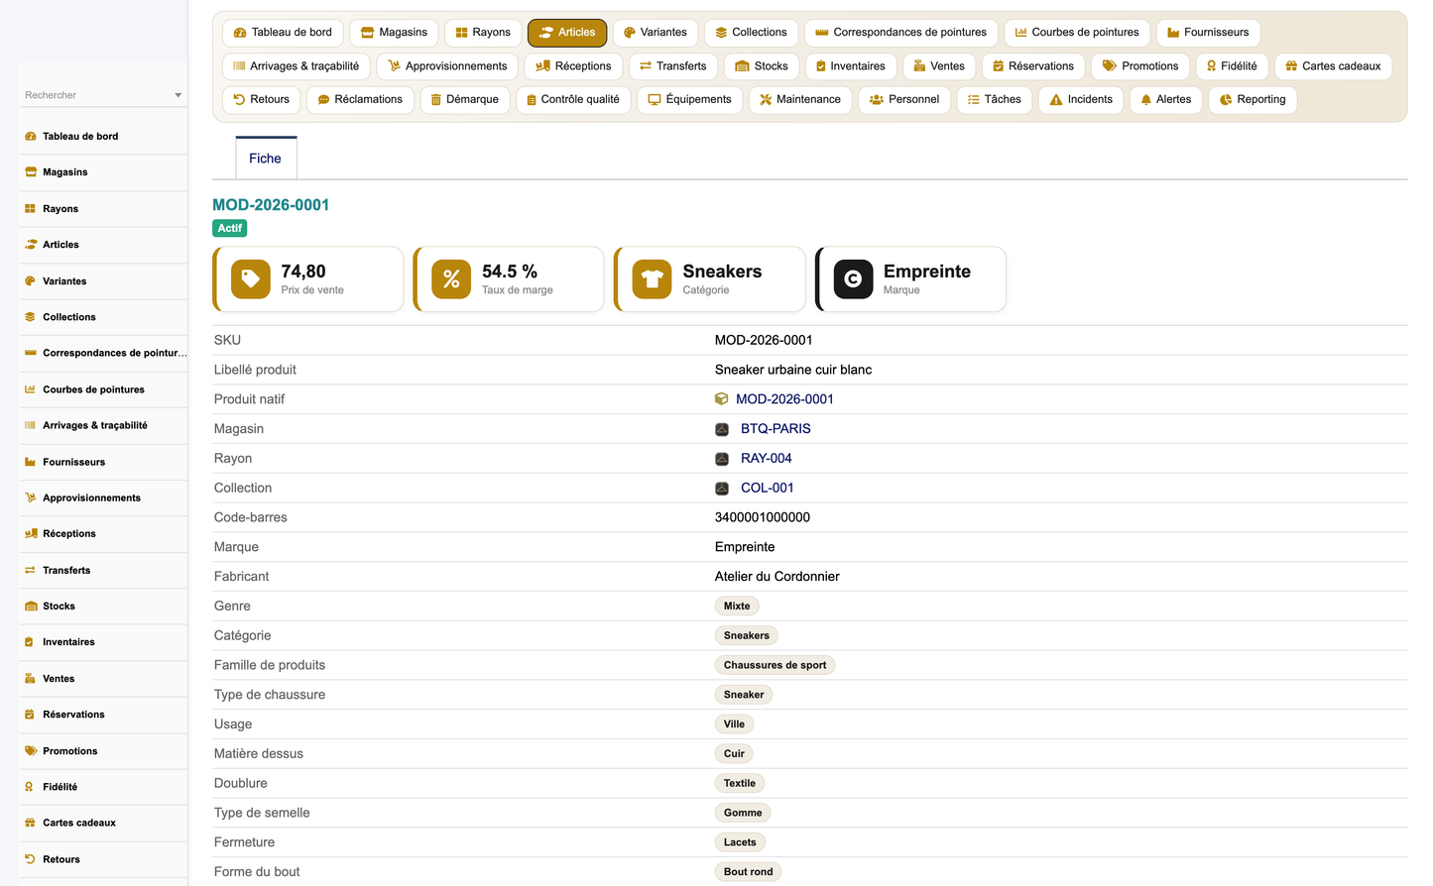This screenshot has height=886, width=1433.
Task: Click the copyright icon on Empreinte brand card
Action: [853, 279]
